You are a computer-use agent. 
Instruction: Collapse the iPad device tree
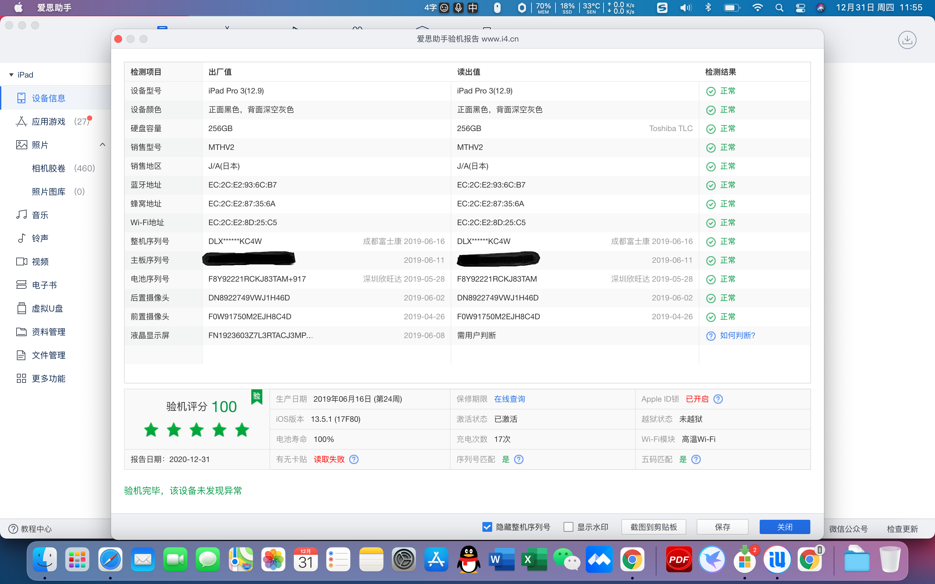point(11,75)
